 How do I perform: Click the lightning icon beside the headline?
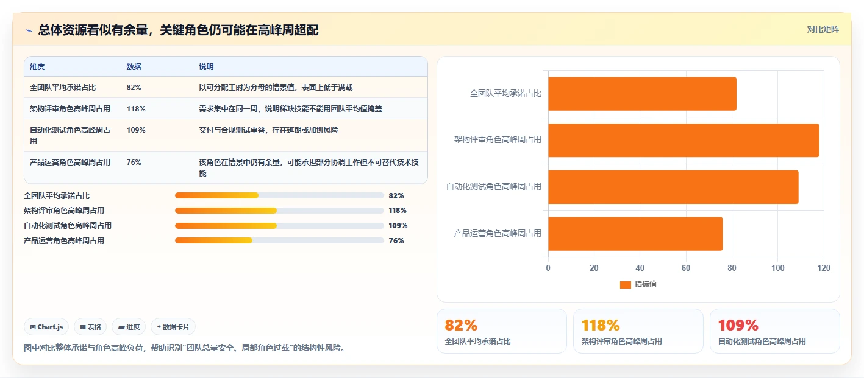tap(29, 30)
